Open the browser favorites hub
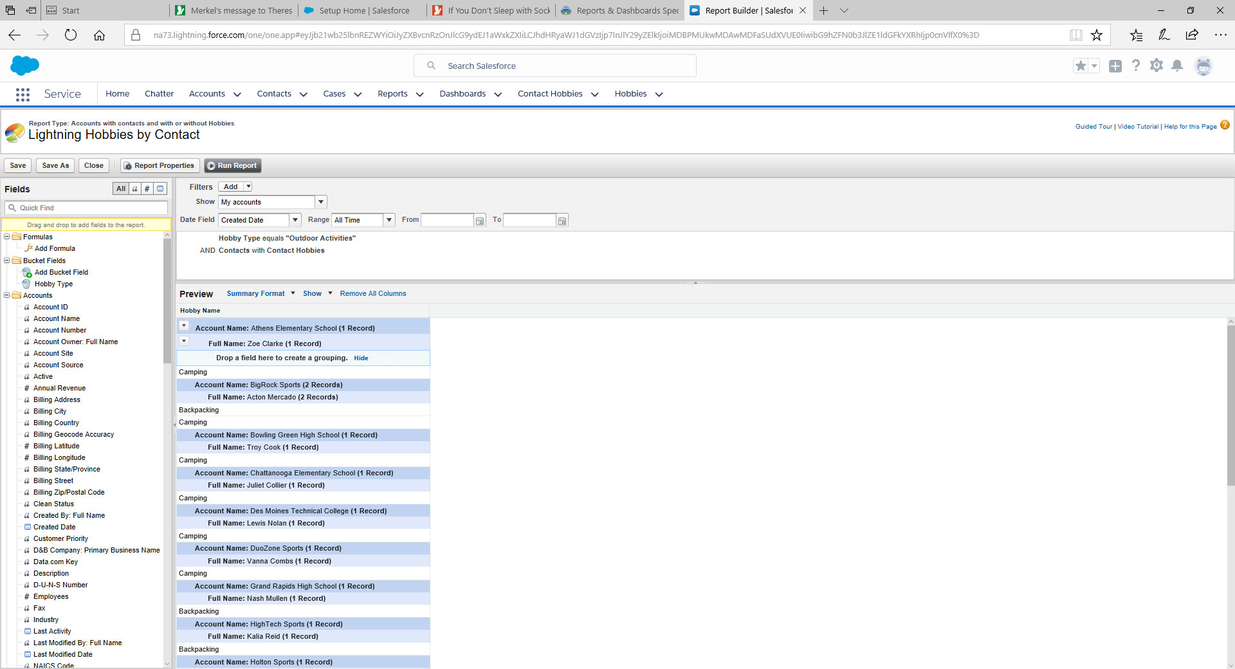 (1136, 35)
